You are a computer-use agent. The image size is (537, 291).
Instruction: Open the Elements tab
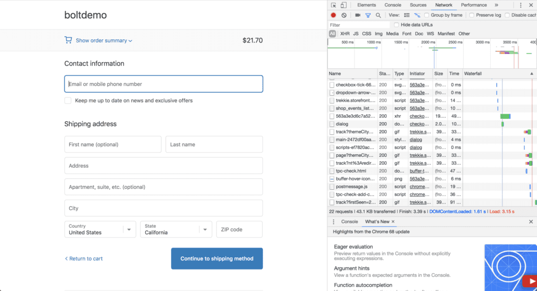click(x=367, y=5)
